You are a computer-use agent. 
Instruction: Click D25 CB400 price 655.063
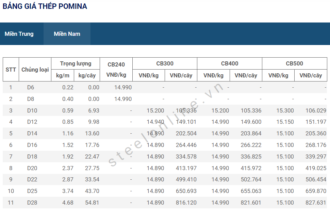251,191
